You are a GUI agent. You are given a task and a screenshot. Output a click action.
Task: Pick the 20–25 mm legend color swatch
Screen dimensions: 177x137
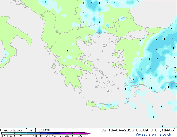pos(50,133)
